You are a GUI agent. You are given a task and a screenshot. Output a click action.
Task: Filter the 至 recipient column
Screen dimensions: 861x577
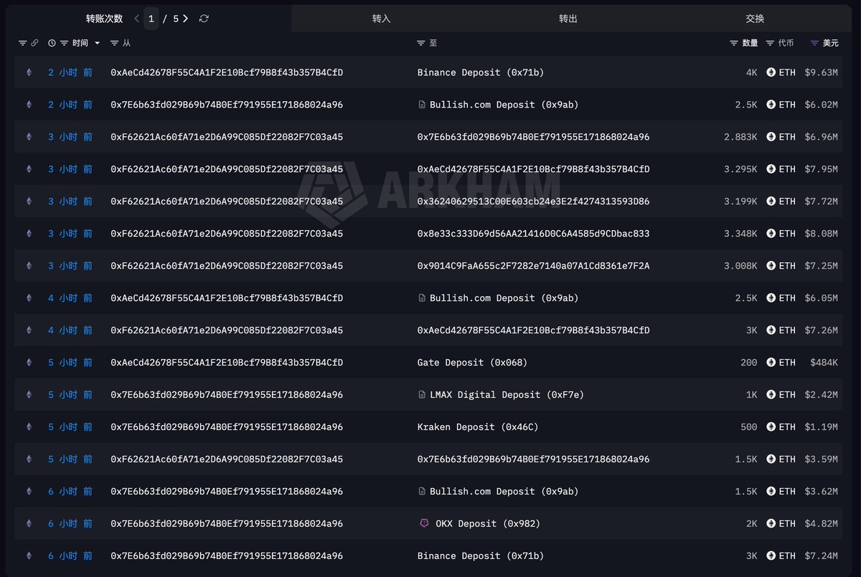click(x=421, y=43)
